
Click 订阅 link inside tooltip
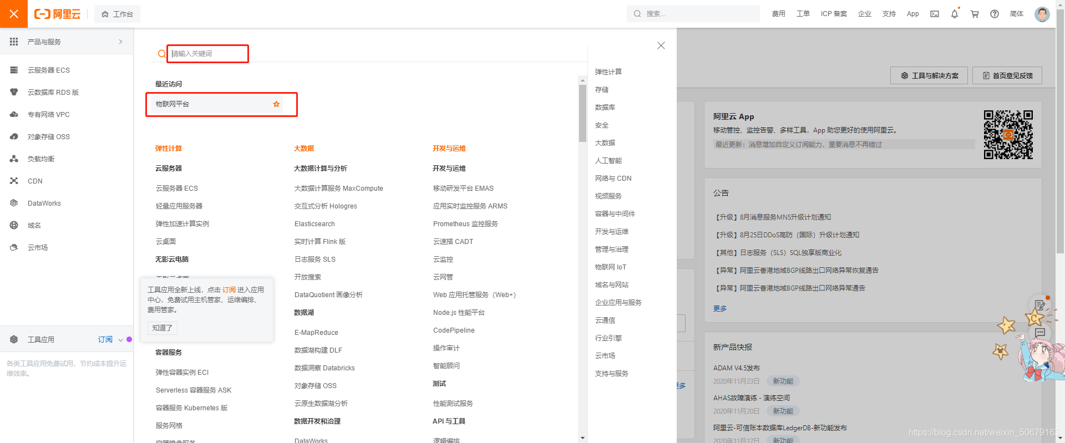(229, 289)
